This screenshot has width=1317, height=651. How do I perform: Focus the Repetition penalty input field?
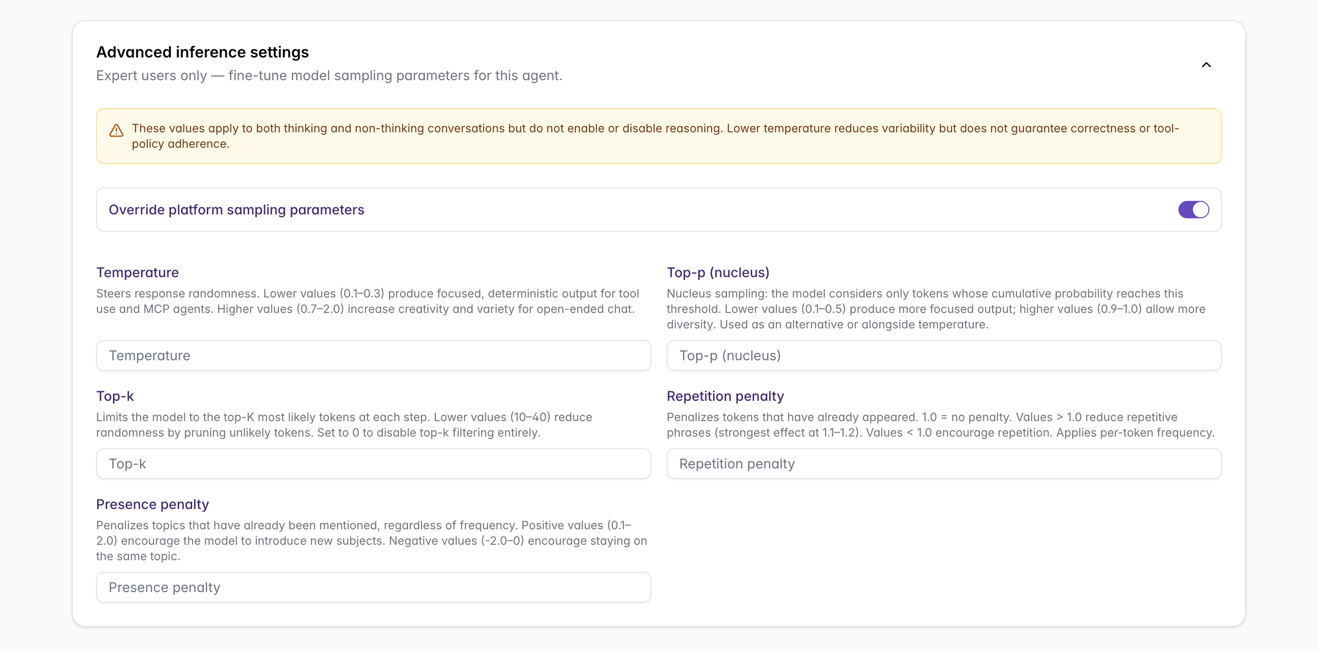click(944, 464)
